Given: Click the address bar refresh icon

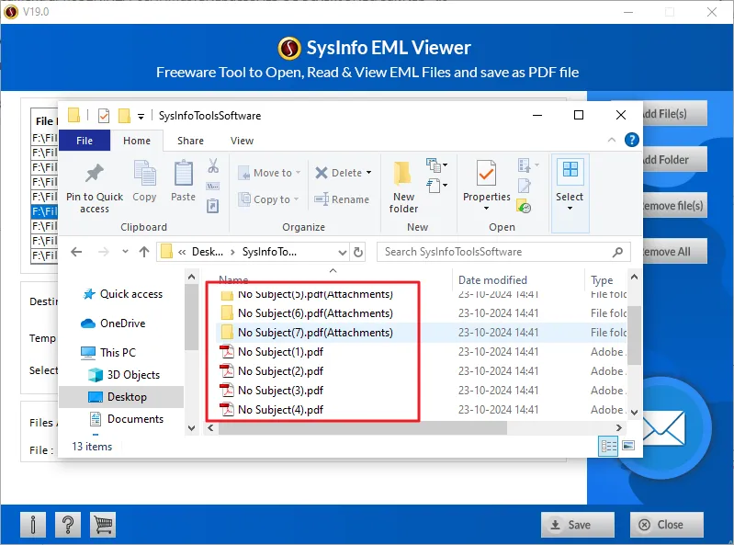Looking at the screenshot, I should point(358,252).
